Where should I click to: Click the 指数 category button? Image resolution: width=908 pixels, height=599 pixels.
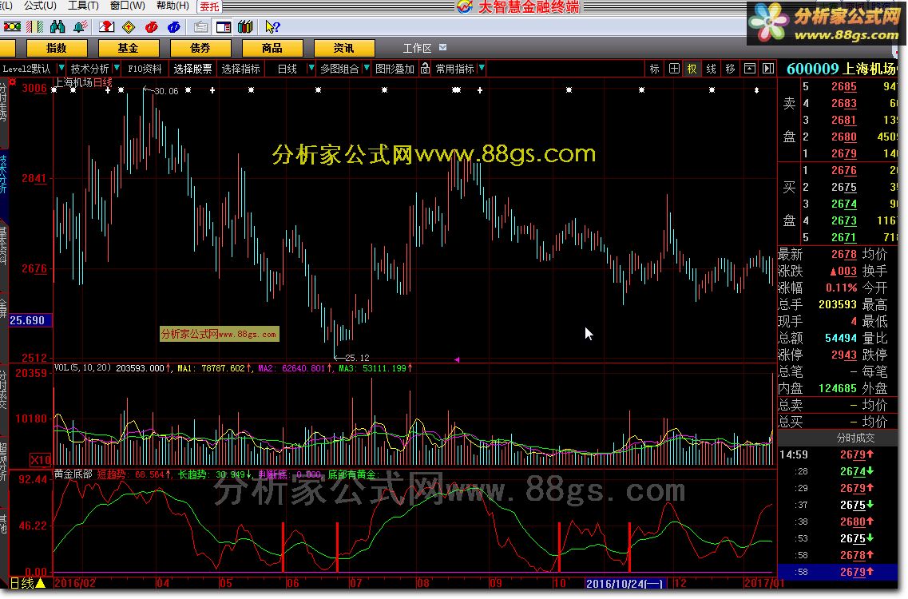[x=57, y=48]
